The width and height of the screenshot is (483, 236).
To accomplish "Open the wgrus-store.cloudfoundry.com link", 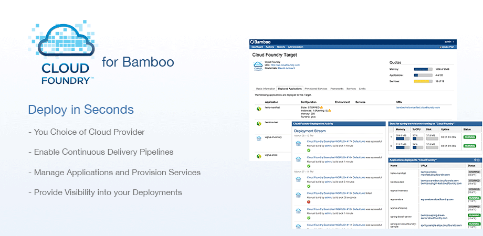I will (x=436, y=199).
